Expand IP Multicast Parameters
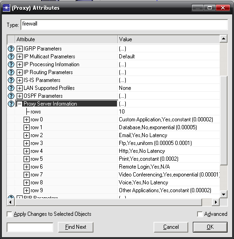Screen dimensions: 234x239 19,57
